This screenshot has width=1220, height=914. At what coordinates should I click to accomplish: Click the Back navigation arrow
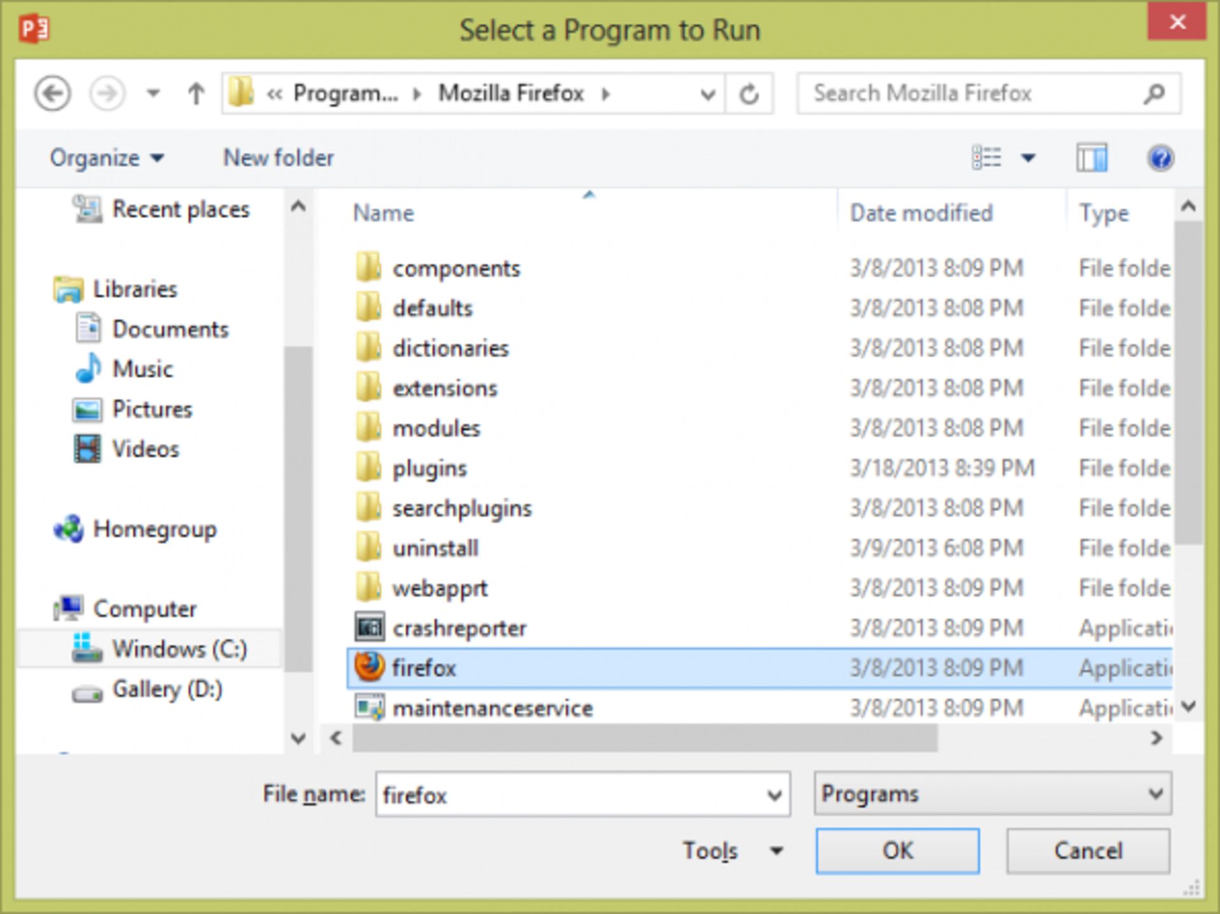(x=52, y=94)
